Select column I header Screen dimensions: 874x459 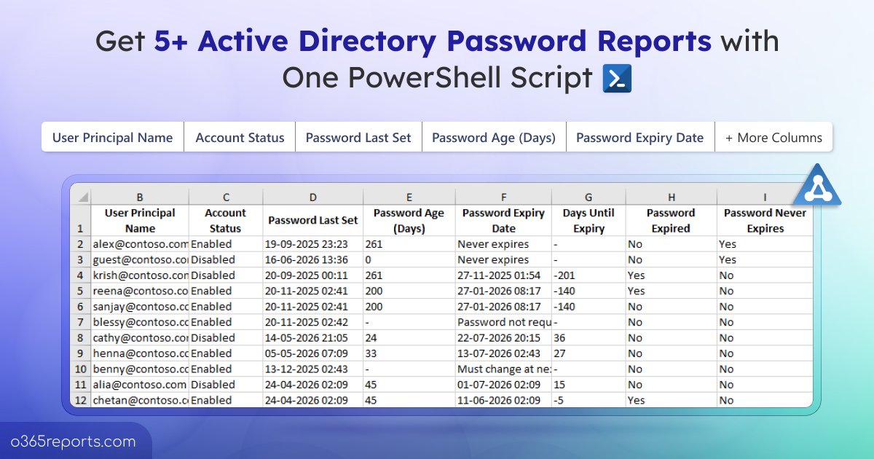[765, 197]
